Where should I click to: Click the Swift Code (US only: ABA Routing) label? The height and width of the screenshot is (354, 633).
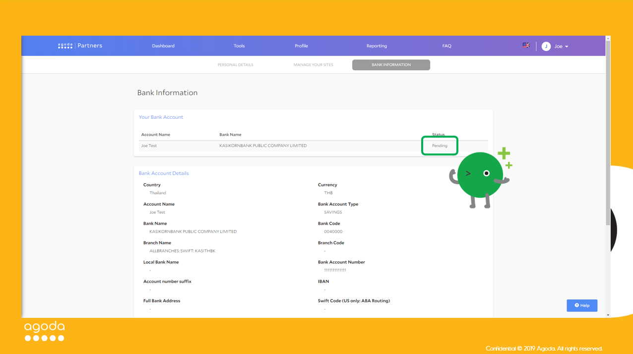click(x=354, y=301)
